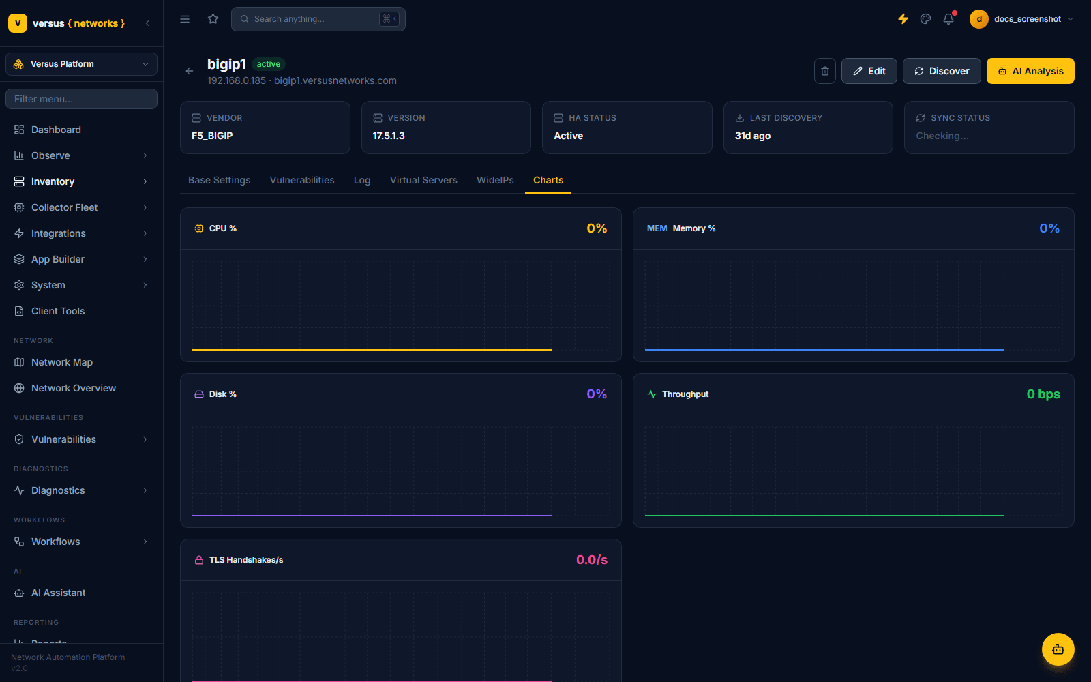The image size is (1091, 682).
Task: Open the Log tab
Action: point(362,180)
